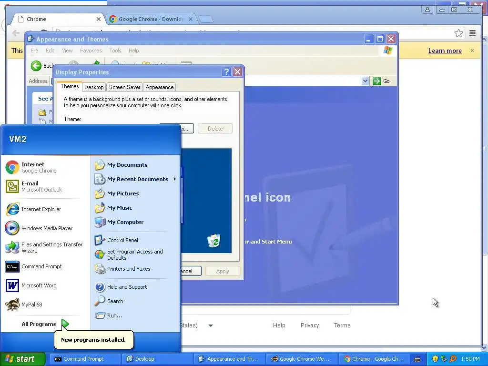Switch to the Desktop tab
Viewport: 488px width, 366px height.
tap(94, 87)
